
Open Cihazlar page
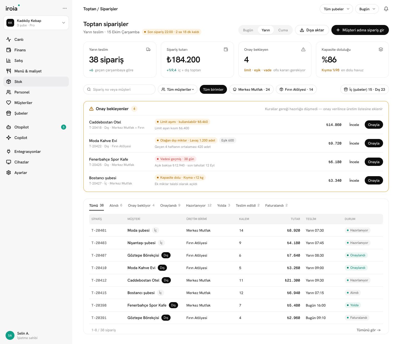pyautogui.click(x=36, y=162)
